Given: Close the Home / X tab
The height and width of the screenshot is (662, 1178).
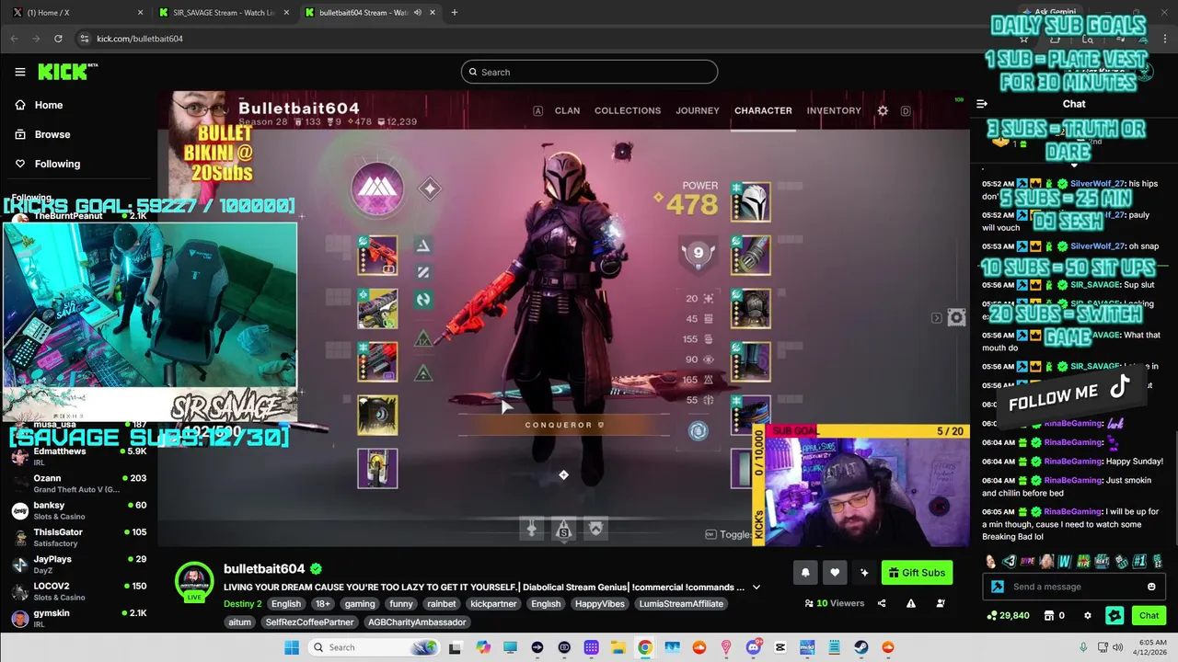Looking at the screenshot, I should click(x=140, y=12).
